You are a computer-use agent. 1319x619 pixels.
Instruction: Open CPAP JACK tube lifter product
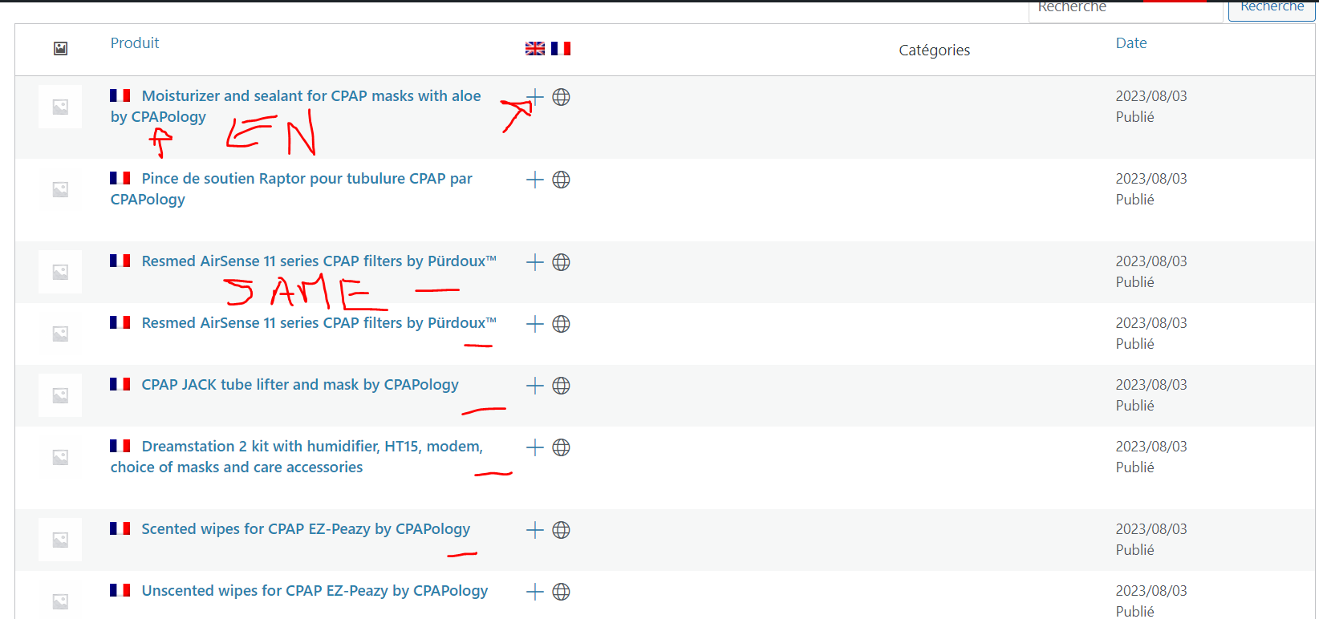click(300, 385)
